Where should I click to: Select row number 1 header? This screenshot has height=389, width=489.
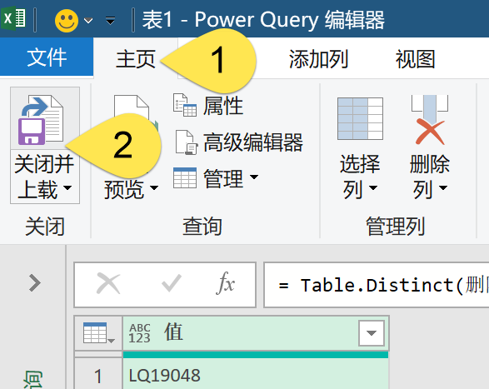[x=98, y=375]
